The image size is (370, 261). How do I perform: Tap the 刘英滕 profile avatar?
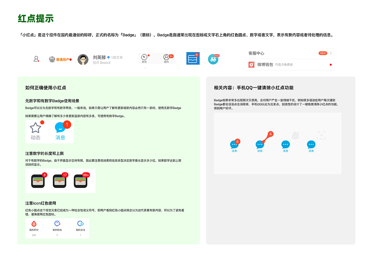point(83,59)
